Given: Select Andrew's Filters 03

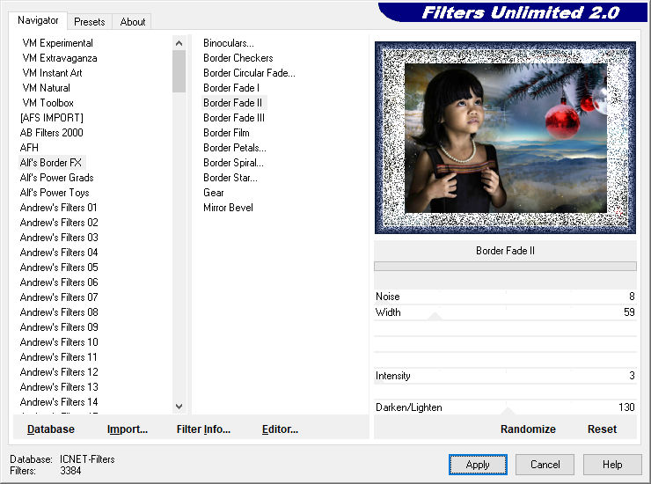Looking at the screenshot, I should point(59,238).
